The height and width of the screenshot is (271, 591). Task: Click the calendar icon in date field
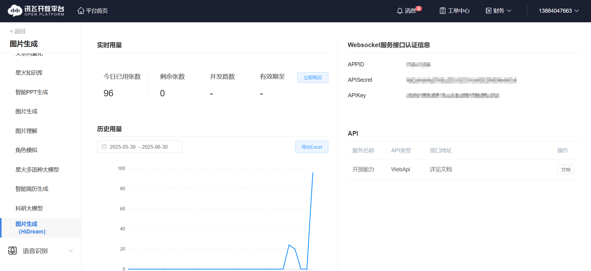point(104,147)
